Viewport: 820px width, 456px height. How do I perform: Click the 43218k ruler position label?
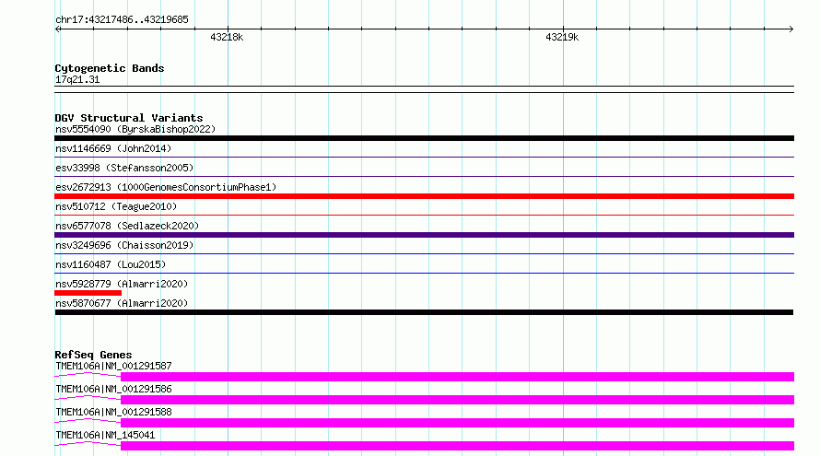click(227, 37)
